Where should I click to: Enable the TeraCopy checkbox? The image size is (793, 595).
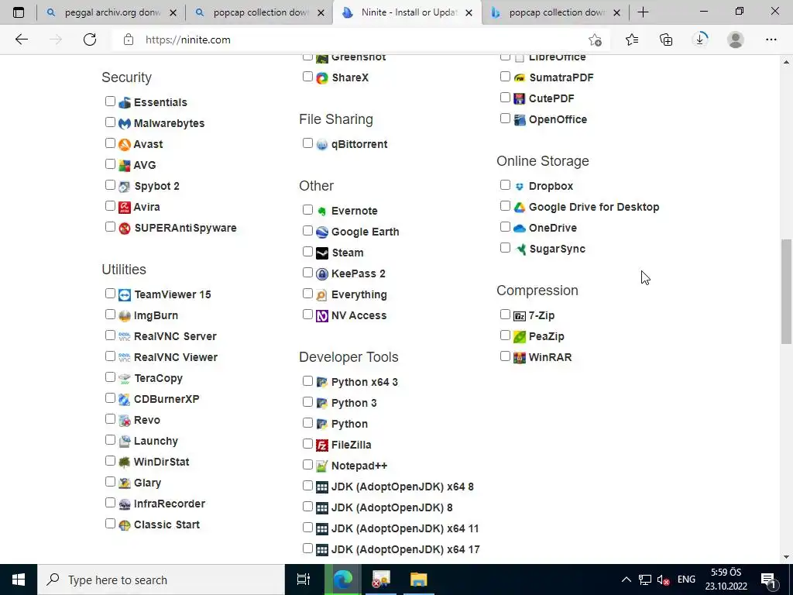point(110,377)
